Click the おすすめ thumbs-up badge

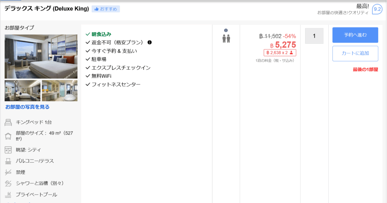tap(105, 9)
